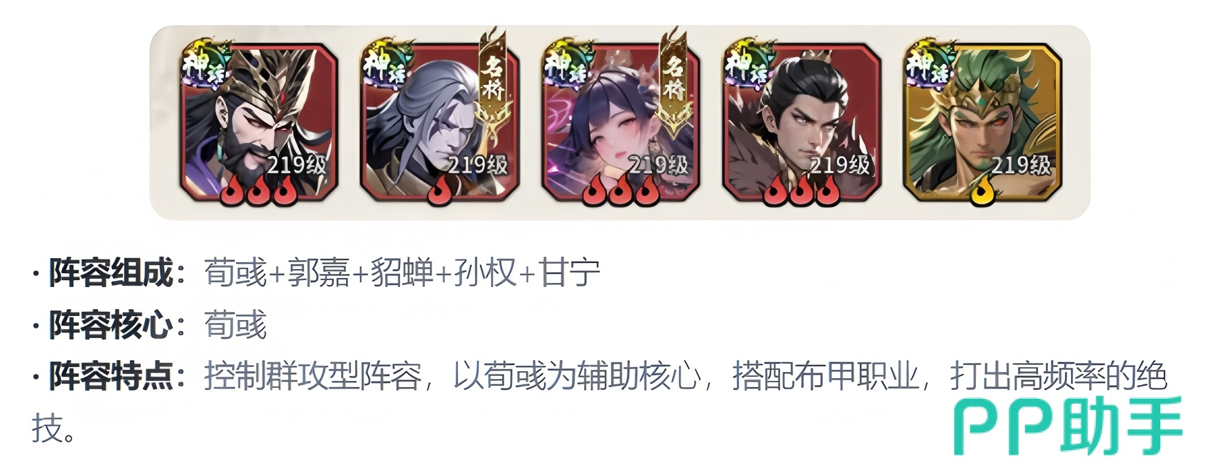This screenshot has height=472, width=1210.
Task: Select the black-haired fur-collar hero portrait
Action: 802,123
